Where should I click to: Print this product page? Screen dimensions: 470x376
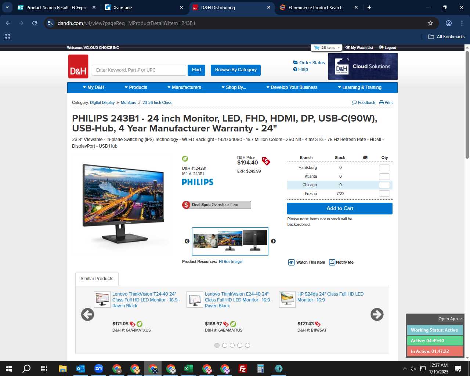(386, 102)
